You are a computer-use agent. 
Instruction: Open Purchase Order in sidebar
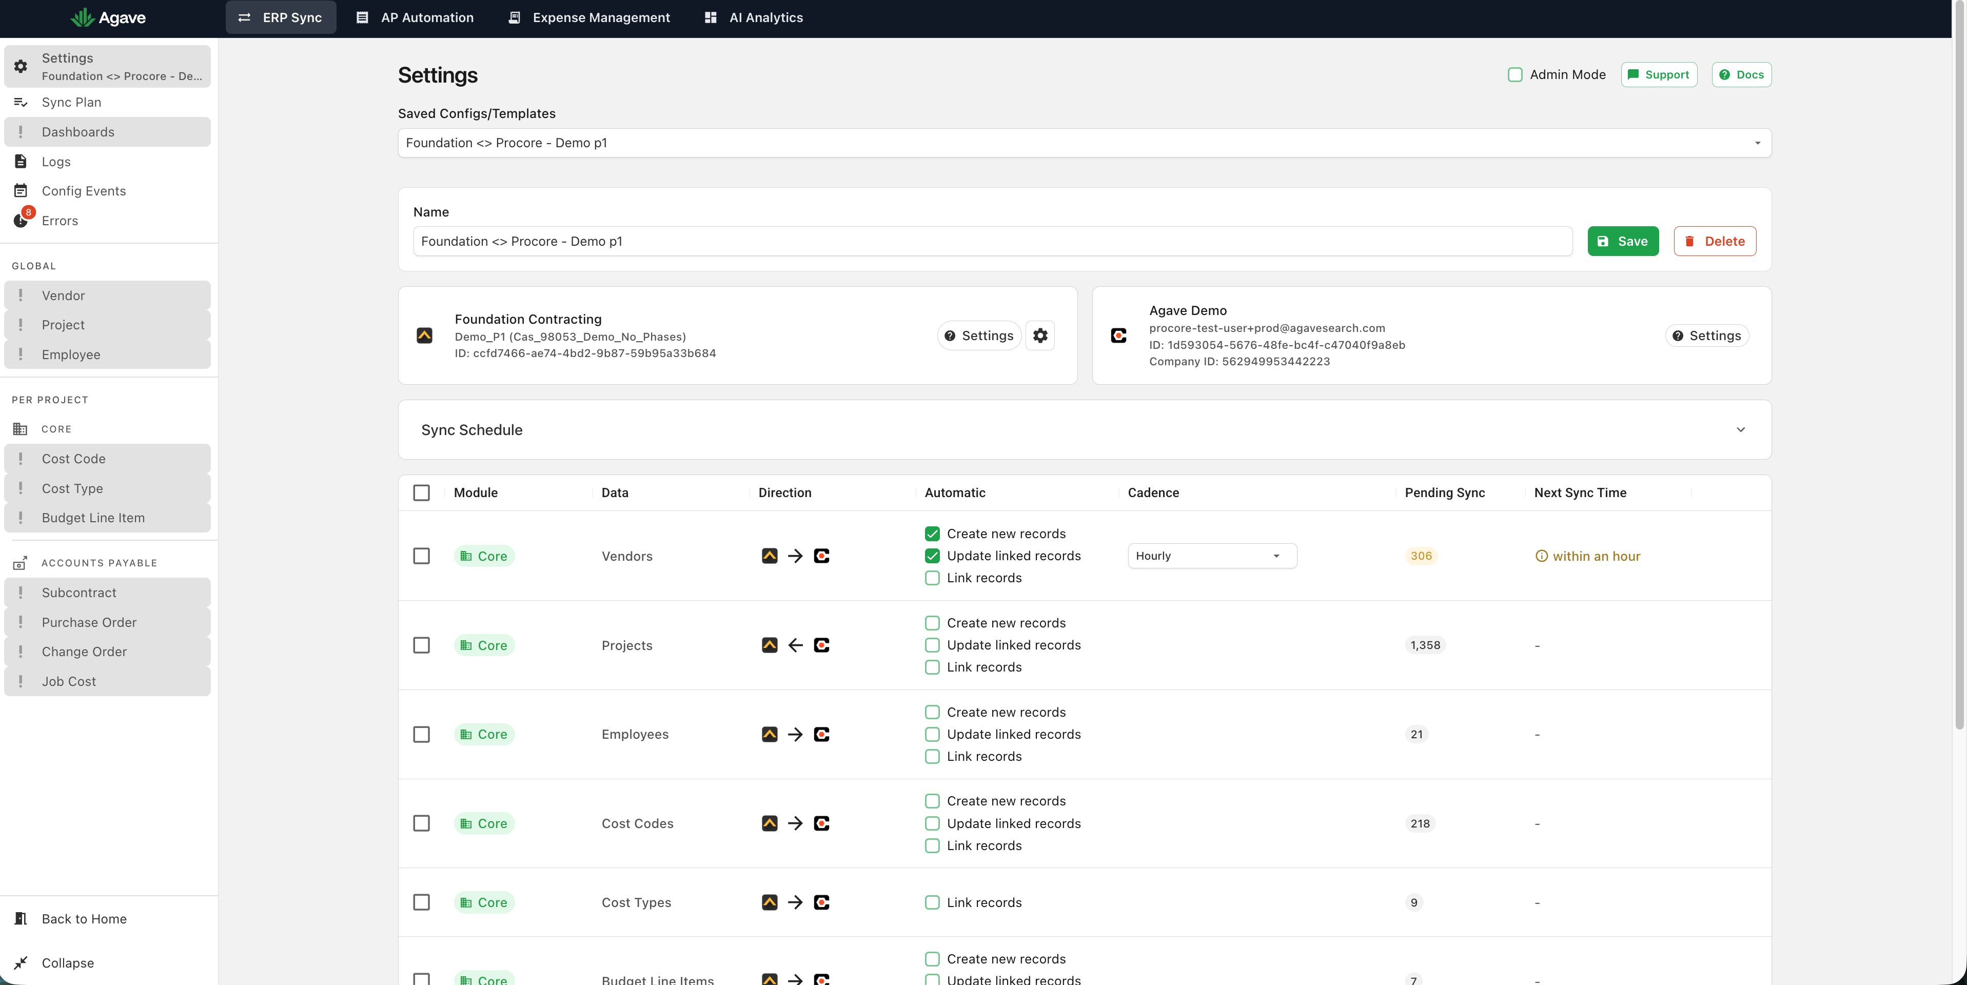[107, 622]
